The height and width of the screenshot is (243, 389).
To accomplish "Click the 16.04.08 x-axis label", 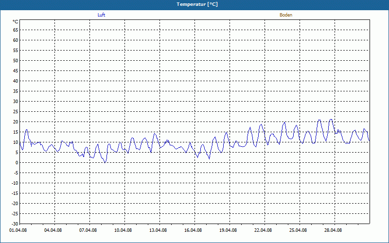I will point(194,230).
